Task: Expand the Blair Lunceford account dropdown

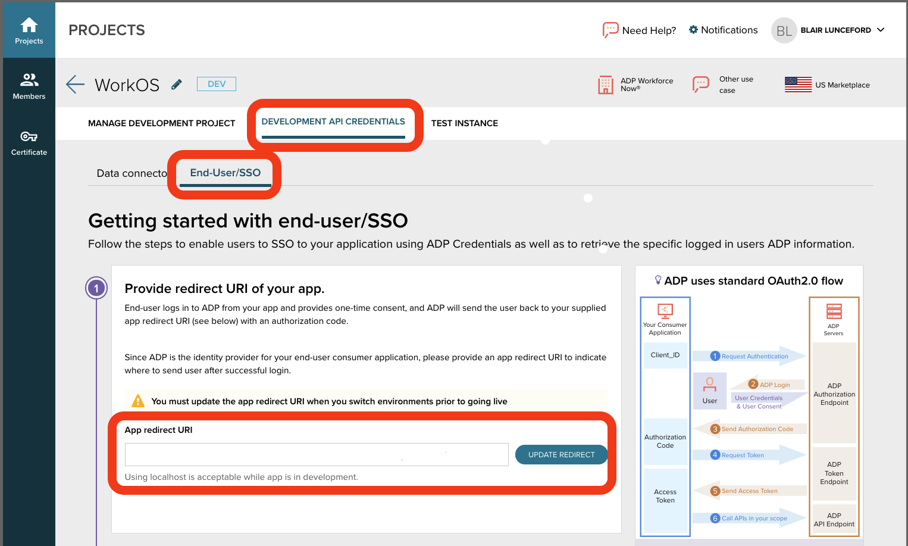Action: tap(881, 30)
